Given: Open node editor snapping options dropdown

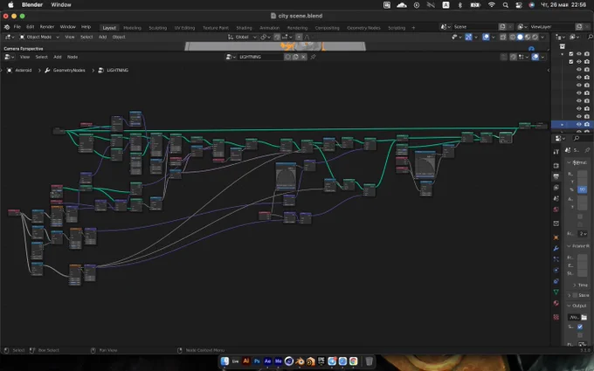Looking at the screenshot, I should point(523,57).
